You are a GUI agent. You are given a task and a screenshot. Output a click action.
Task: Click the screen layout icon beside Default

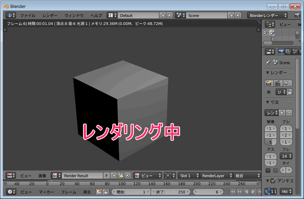112,15
